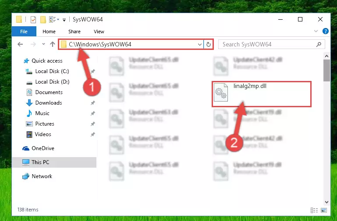The width and height of the screenshot is (337, 221).
Task: Minimize the SysWOW64 window
Action: [280, 19]
